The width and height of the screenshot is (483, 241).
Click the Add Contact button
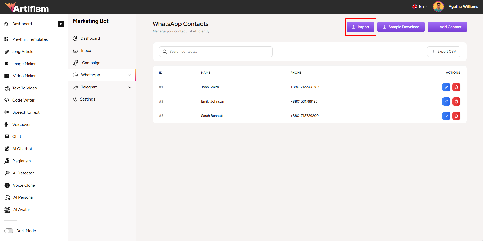447,27
